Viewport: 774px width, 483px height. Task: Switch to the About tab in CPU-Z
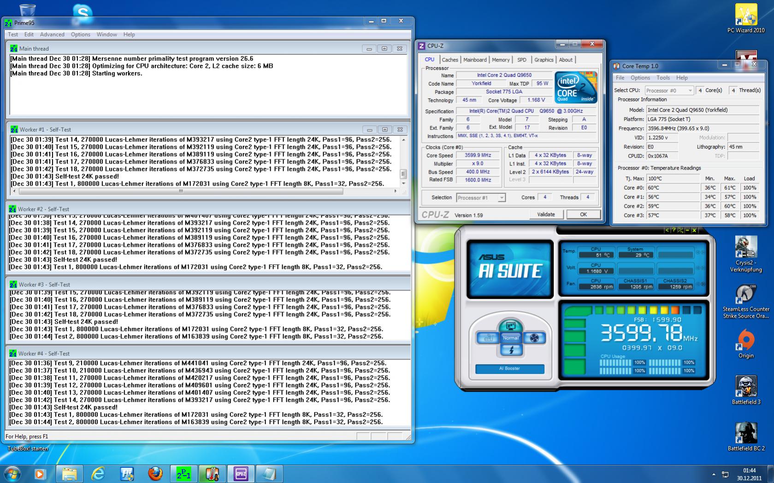566,60
